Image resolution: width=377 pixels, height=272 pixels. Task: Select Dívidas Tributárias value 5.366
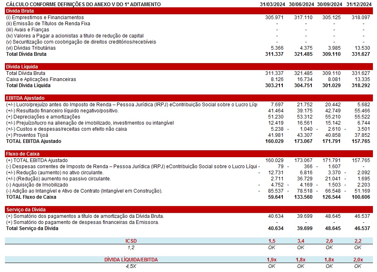point(277,48)
